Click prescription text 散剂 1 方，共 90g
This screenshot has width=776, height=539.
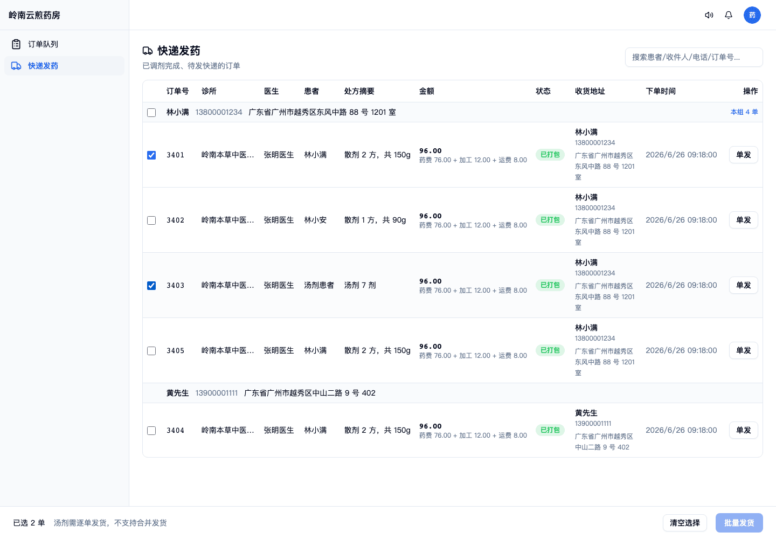click(x=375, y=220)
